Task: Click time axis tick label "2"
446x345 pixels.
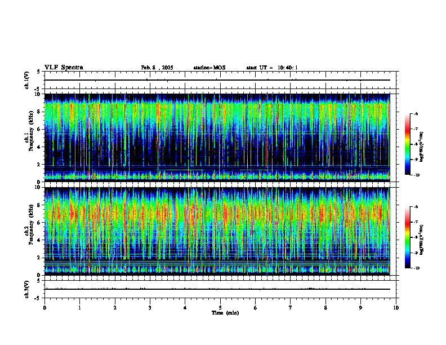Action: tap(115, 308)
